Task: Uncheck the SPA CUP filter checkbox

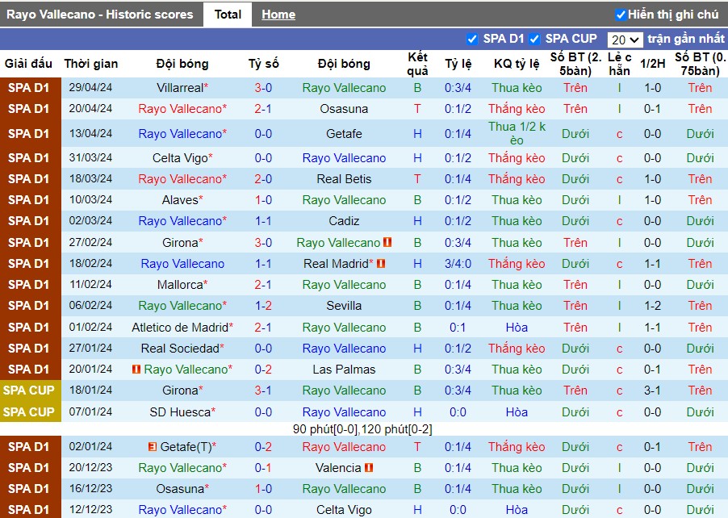Action: click(x=534, y=40)
